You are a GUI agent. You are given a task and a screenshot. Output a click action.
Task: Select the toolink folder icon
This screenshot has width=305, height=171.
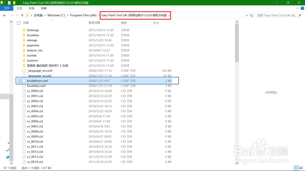pyautogui.click(x=24, y=55)
